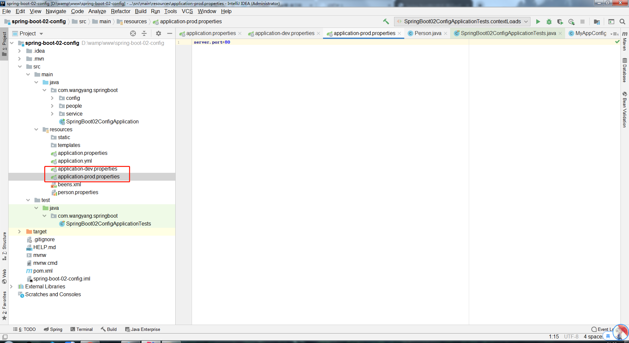Open the Event Log from status bar

[602, 329]
